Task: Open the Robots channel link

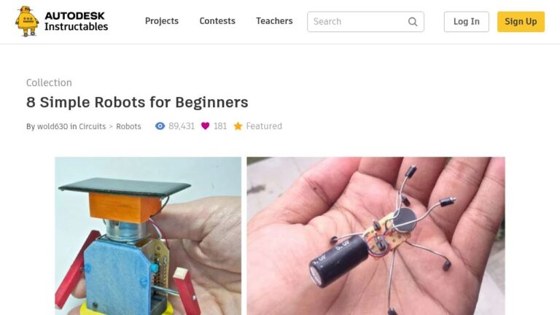Action: pos(128,126)
